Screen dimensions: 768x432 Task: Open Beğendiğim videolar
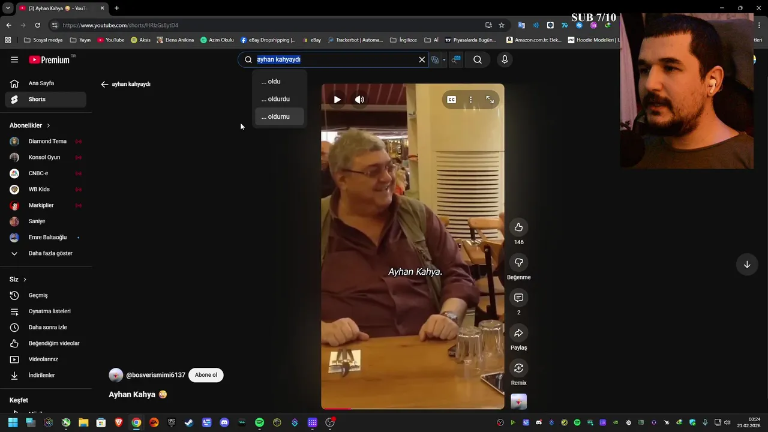46,343
